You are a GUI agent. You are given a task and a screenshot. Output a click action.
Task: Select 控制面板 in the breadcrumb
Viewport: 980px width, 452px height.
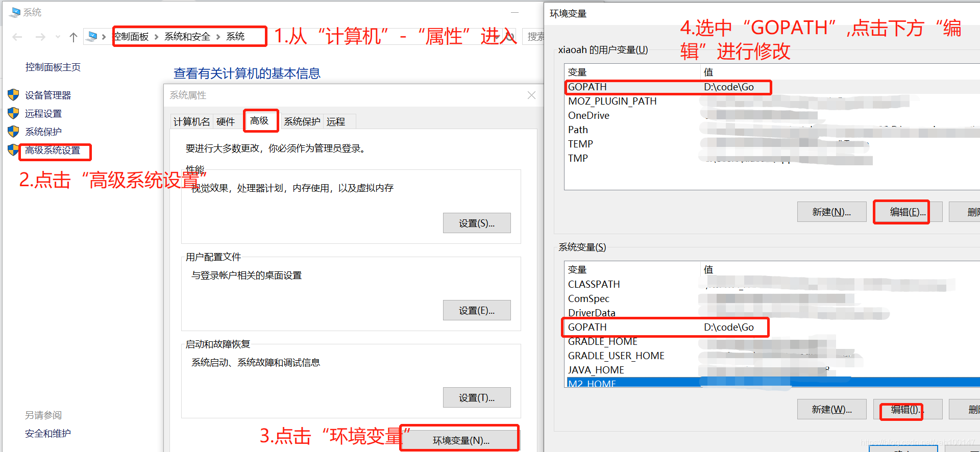click(x=131, y=37)
